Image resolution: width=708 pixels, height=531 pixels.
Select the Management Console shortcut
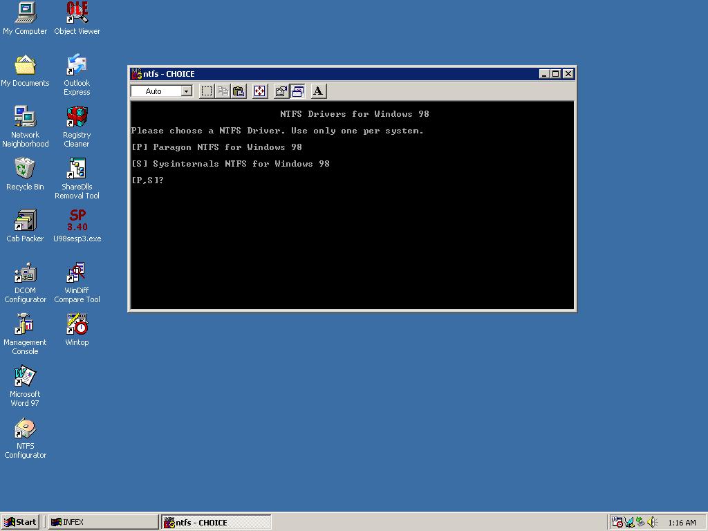coord(25,335)
